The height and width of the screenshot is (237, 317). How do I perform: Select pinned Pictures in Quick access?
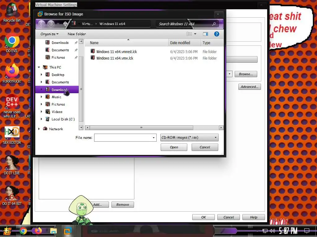(58, 57)
